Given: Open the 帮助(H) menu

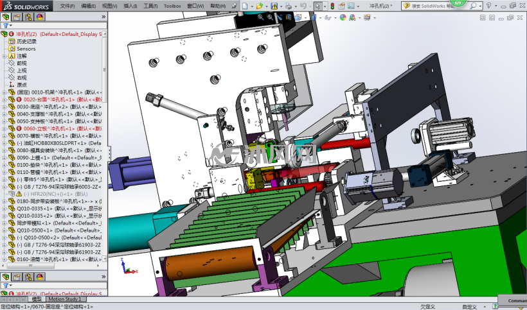Looking at the screenshot, I should (x=218, y=6).
